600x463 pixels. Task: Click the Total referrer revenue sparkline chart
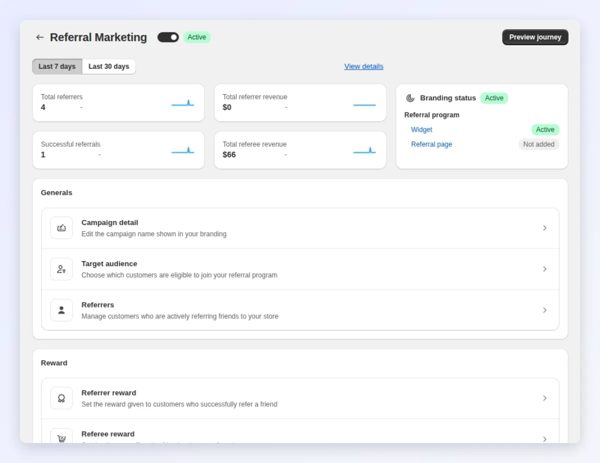[x=364, y=105]
